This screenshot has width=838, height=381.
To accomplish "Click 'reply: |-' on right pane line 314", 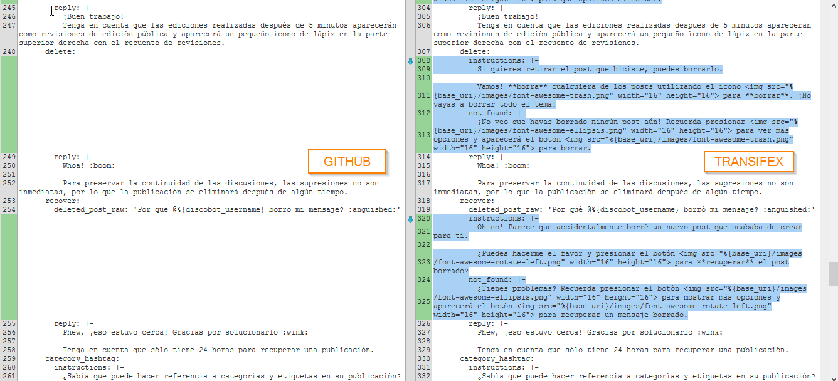I will coord(488,157).
